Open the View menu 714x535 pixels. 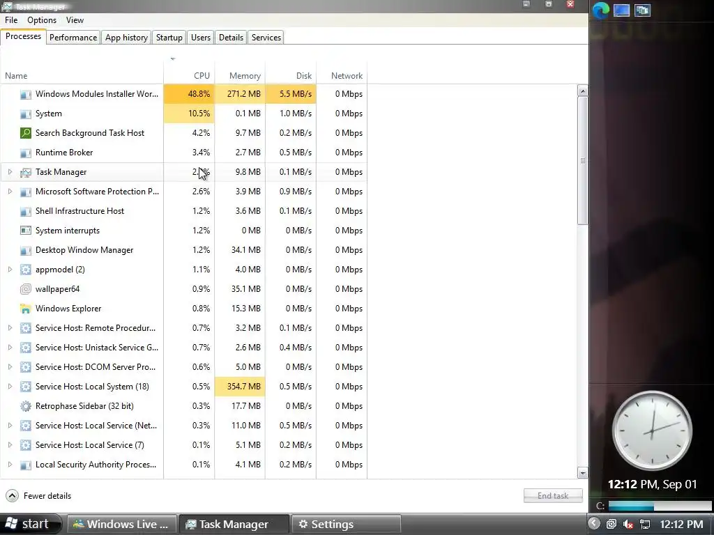pyautogui.click(x=75, y=20)
